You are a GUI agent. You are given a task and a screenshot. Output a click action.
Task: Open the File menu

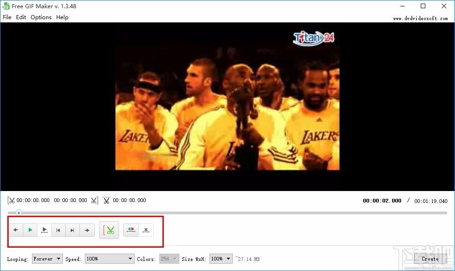coord(7,17)
